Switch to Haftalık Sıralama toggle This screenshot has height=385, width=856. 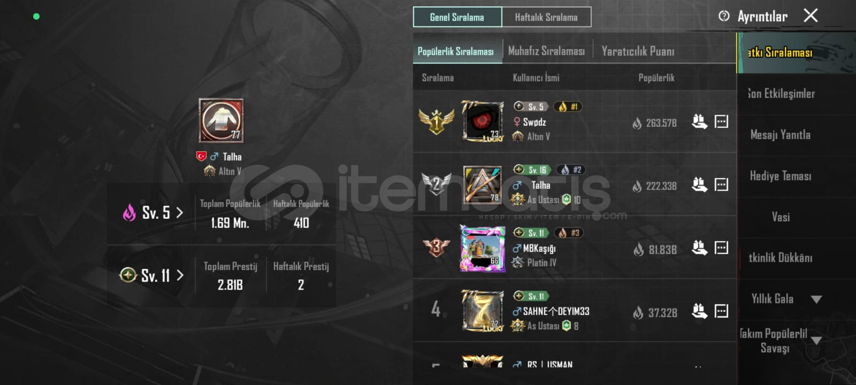[546, 17]
